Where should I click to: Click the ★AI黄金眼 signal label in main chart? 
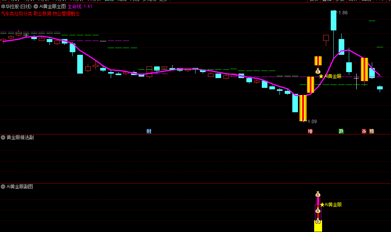pos(330,76)
